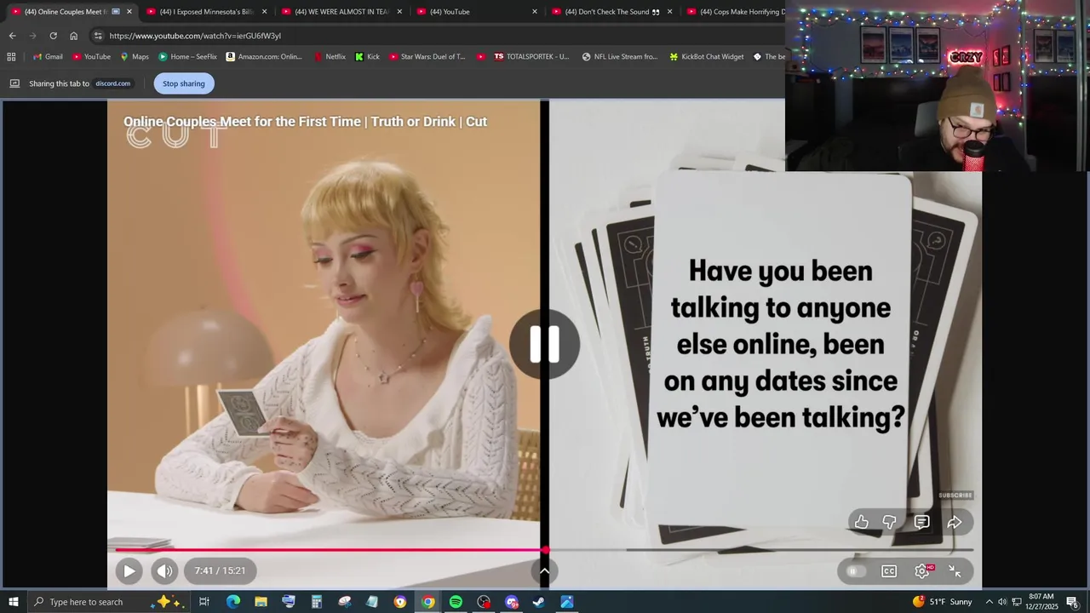Click the 7:41 / 15:21 time display
The width and height of the screenshot is (1090, 613).
pyautogui.click(x=220, y=570)
